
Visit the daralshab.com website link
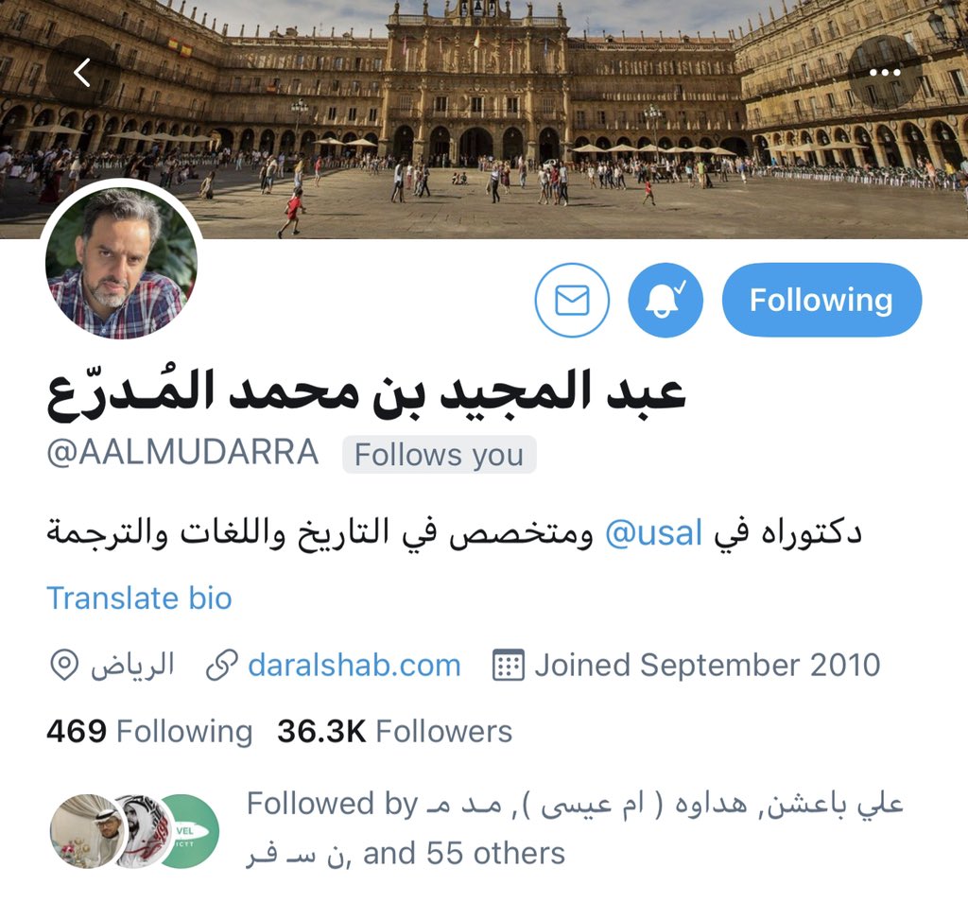[354, 665]
